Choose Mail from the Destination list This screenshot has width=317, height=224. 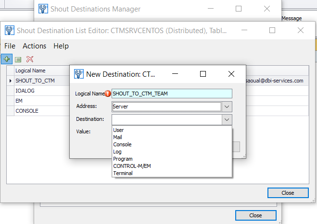[x=172, y=137]
